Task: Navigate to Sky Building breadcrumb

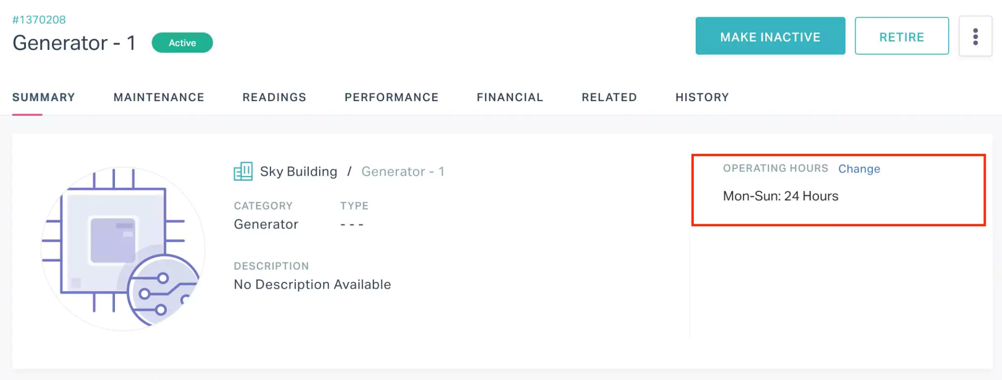Action: pos(298,171)
